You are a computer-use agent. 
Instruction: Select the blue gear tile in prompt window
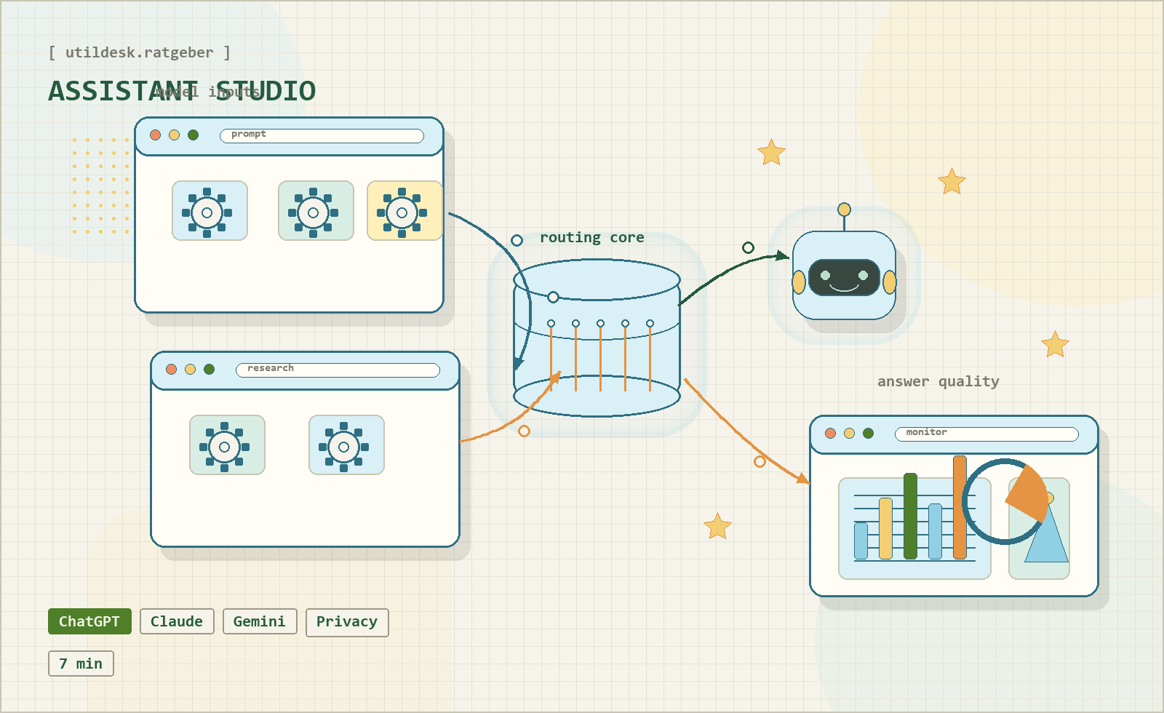(210, 211)
